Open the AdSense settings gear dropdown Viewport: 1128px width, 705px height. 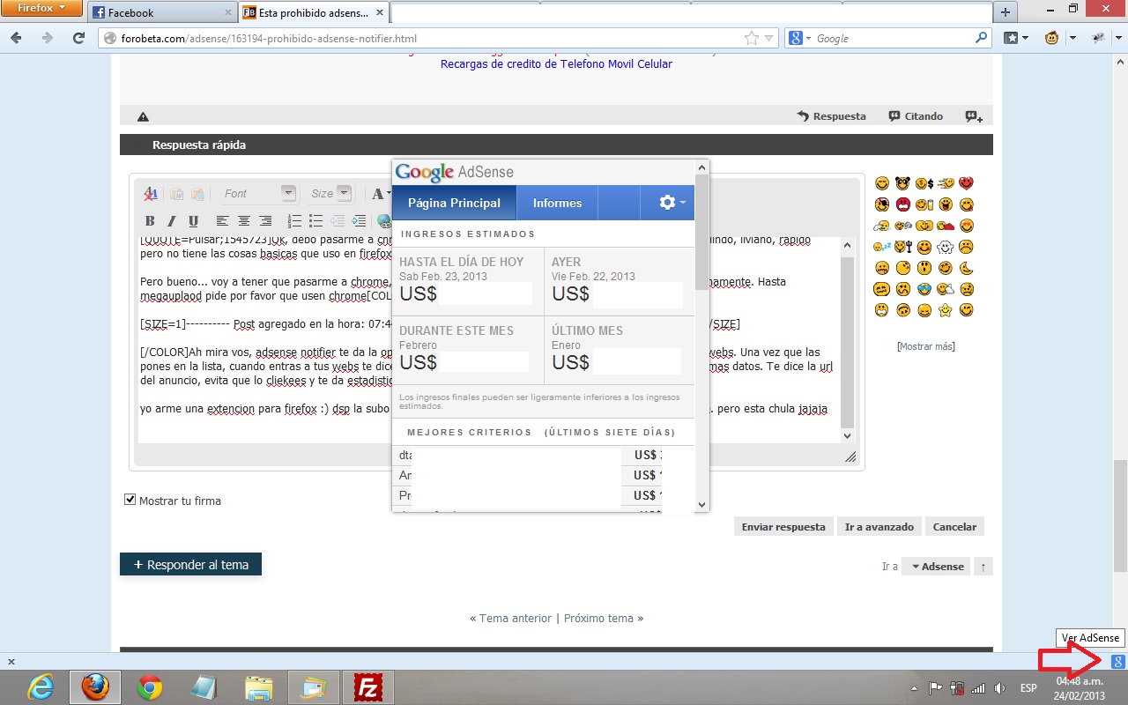pyautogui.click(x=672, y=203)
